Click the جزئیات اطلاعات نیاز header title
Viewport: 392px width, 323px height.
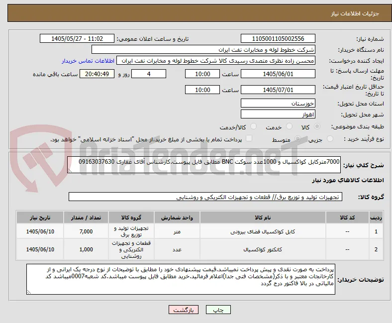(x=355, y=13)
